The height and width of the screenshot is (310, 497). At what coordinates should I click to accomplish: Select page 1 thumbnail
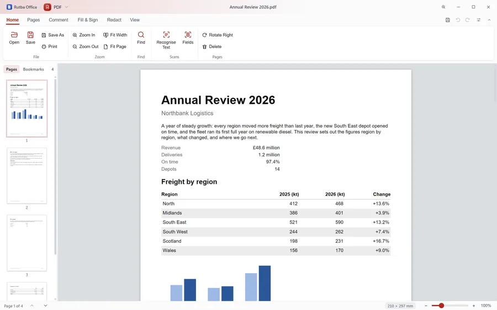(27, 108)
